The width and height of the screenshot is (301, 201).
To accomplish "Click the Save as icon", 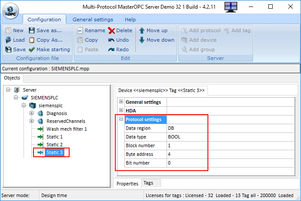I will click(x=32, y=30).
